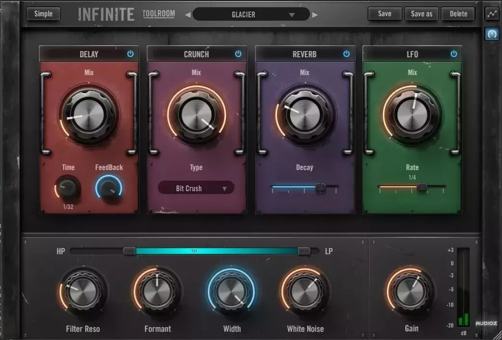Open the Bit Crush type dropdown
The height and width of the screenshot is (340, 502).
pyautogui.click(x=196, y=188)
